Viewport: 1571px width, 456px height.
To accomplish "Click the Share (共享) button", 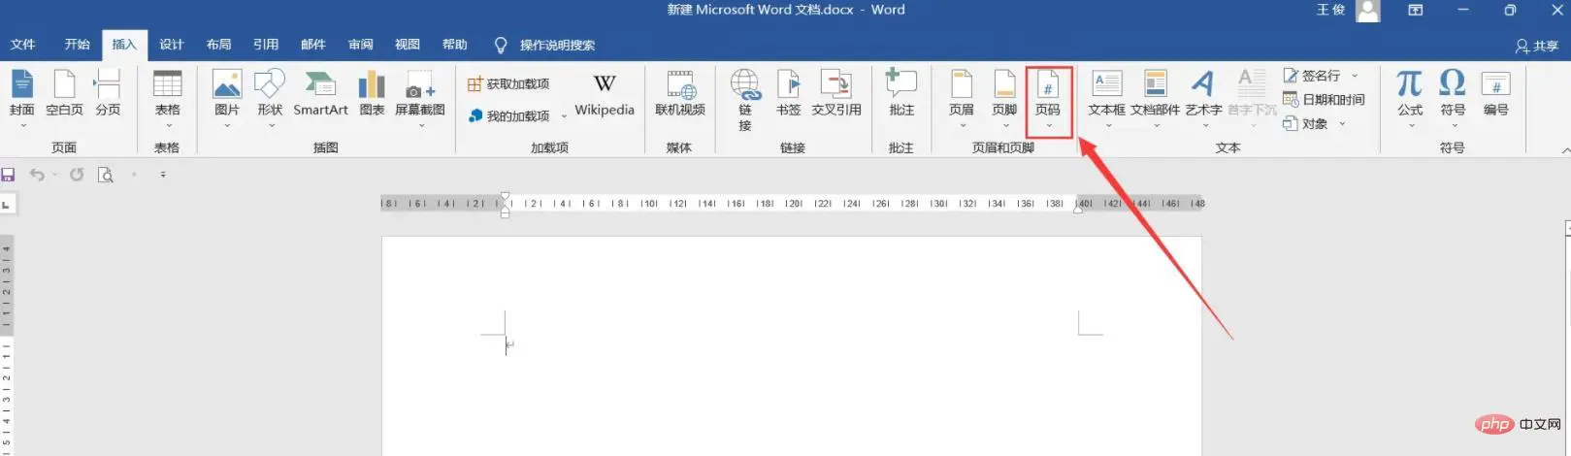I will (1537, 46).
